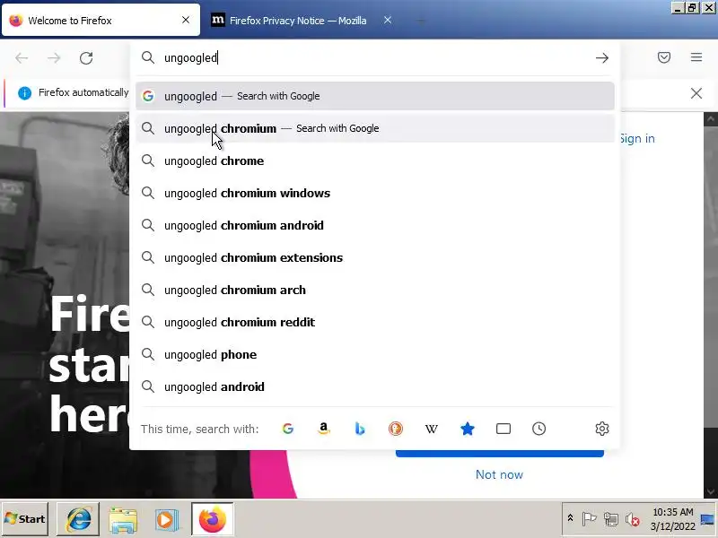Search this time with Bing icon
The image size is (718, 538).
[360, 429]
